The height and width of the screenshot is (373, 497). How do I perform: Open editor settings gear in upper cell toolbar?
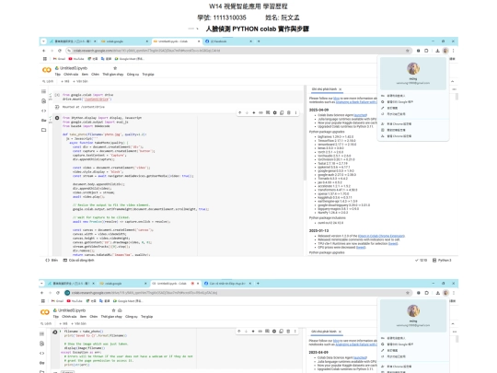[x=275, y=112]
